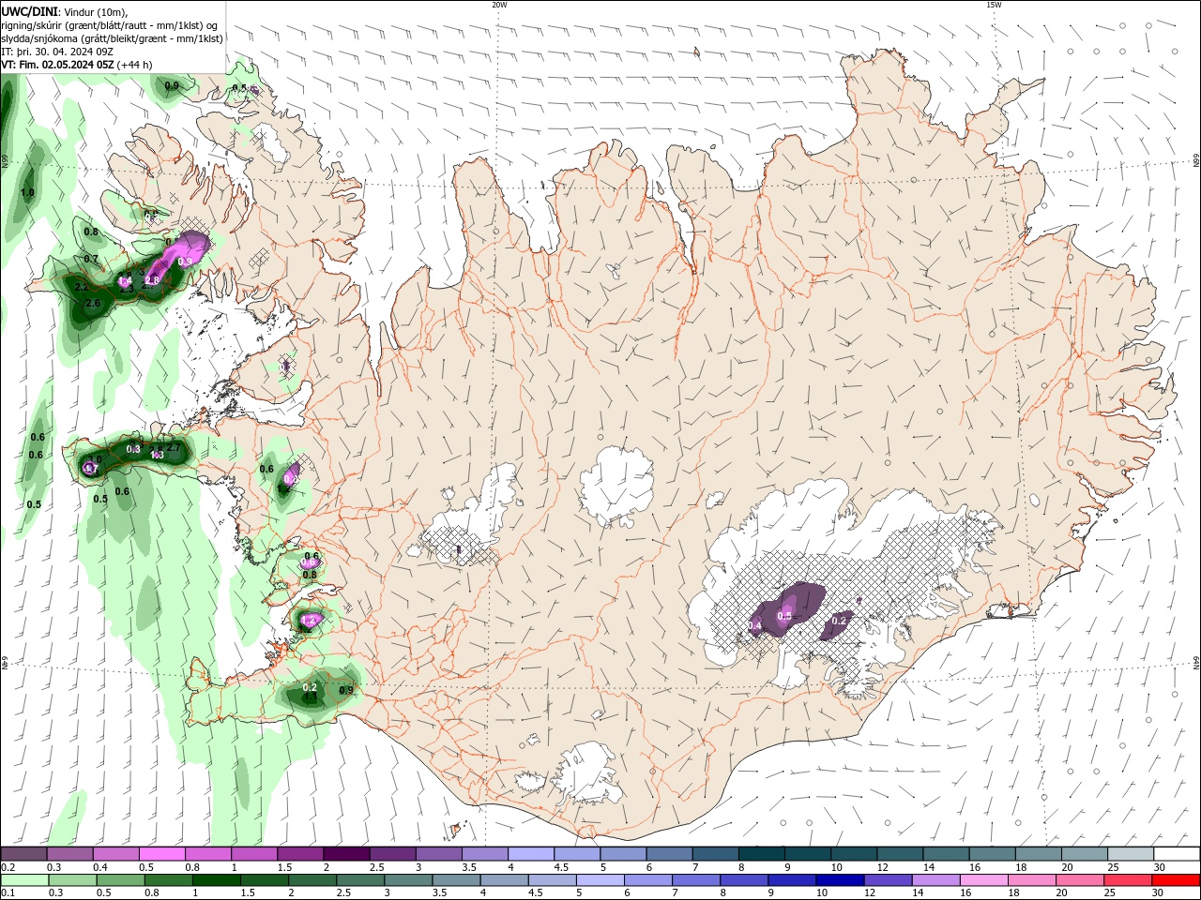Pick the rain-scale green swatch labeled 0.5
The image size is (1201, 900).
click(120, 880)
